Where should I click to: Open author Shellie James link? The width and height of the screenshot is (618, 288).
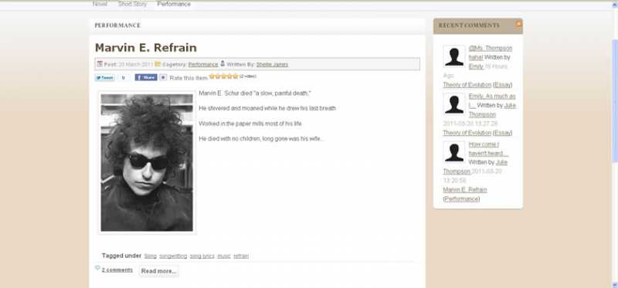coord(272,64)
